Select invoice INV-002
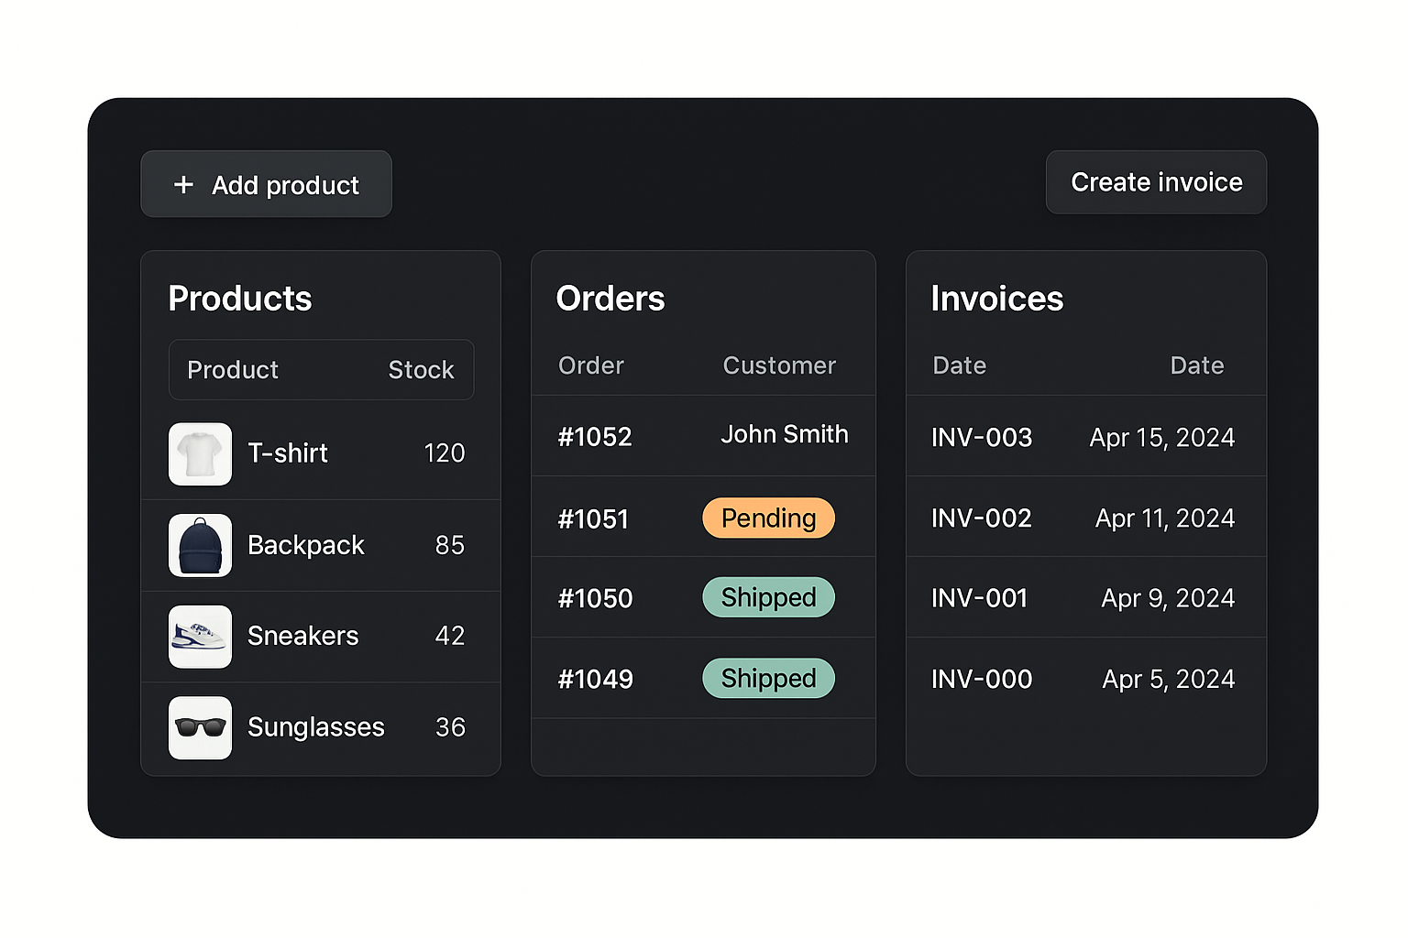Image resolution: width=1408 pixels, height=938 pixels. (981, 518)
